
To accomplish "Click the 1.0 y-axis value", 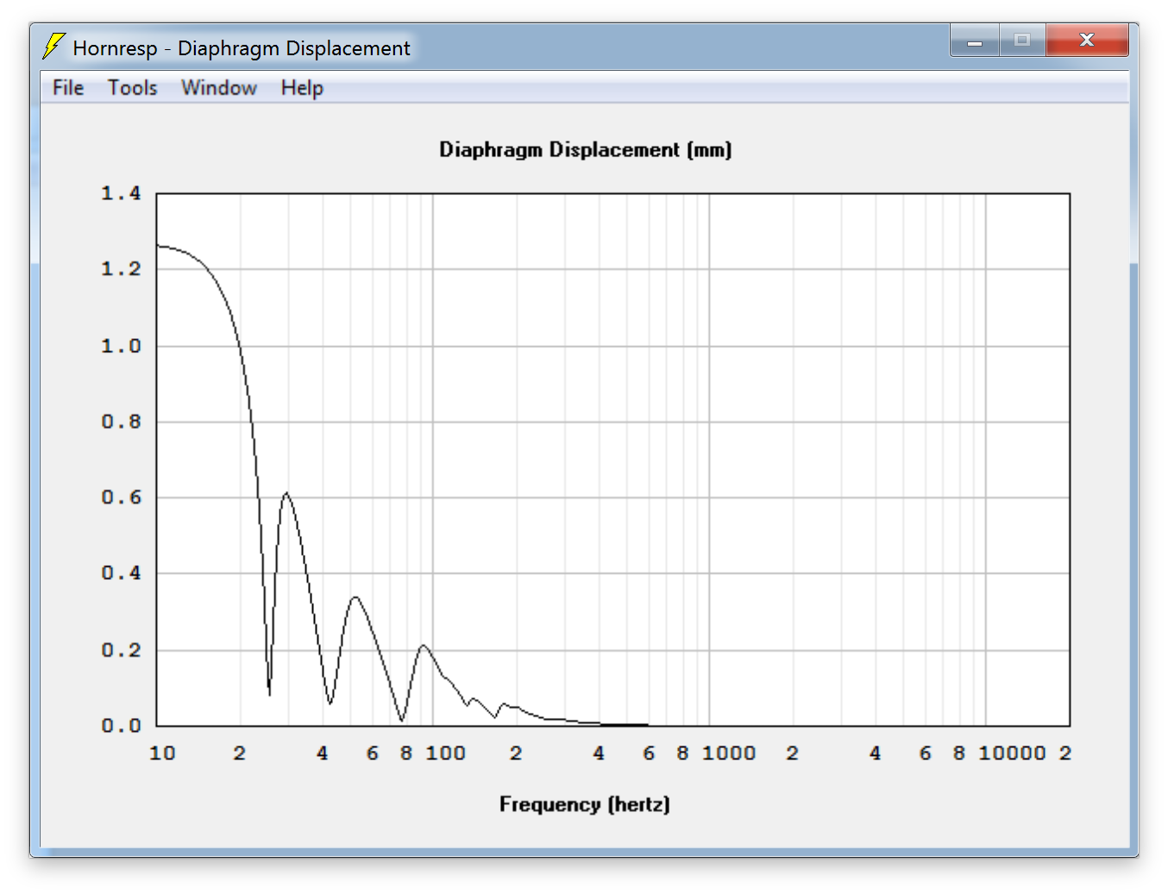I will [x=121, y=346].
